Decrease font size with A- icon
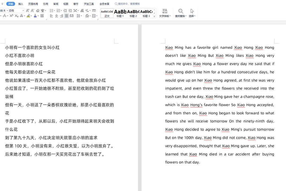The width and height of the screenshot is (286, 191). click(x=33, y=11)
